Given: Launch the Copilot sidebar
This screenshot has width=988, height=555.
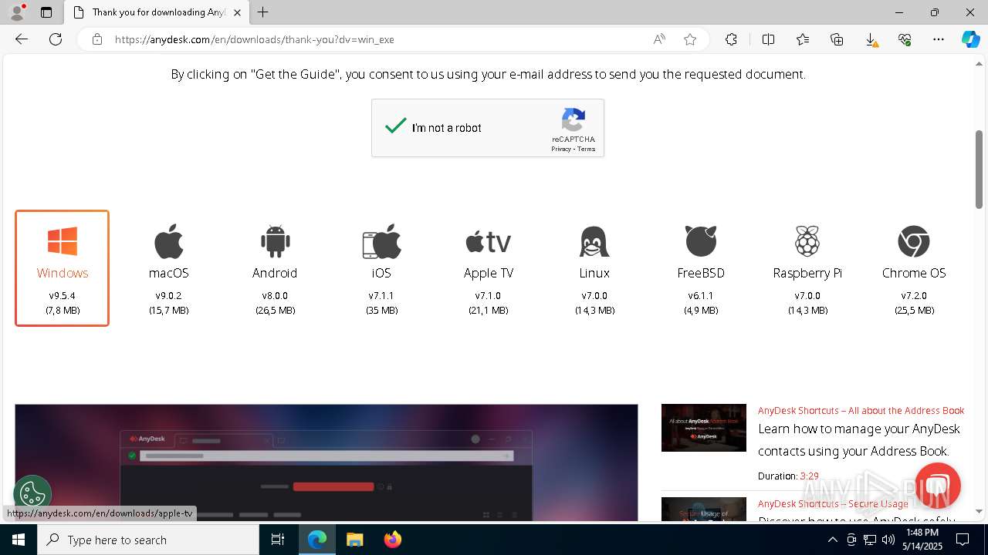Looking at the screenshot, I should click(970, 39).
